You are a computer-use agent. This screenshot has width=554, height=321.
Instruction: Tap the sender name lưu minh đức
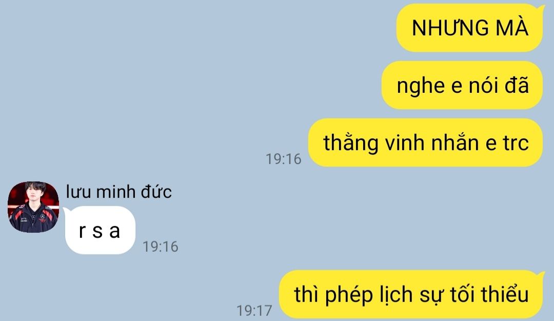click(x=118, y=192)
